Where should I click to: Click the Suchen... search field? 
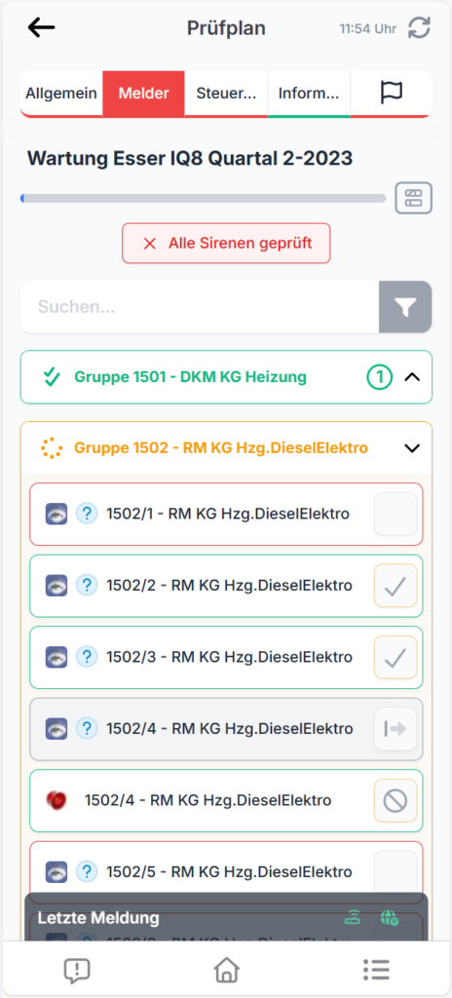click(200, 307)
